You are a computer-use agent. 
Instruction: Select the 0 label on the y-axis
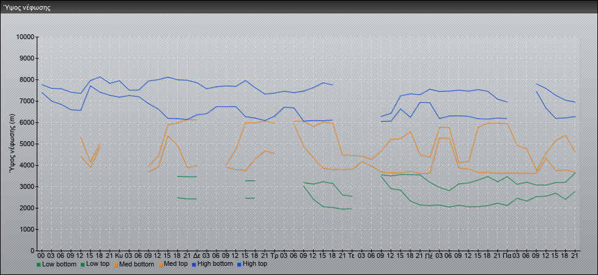click(33, 251)
